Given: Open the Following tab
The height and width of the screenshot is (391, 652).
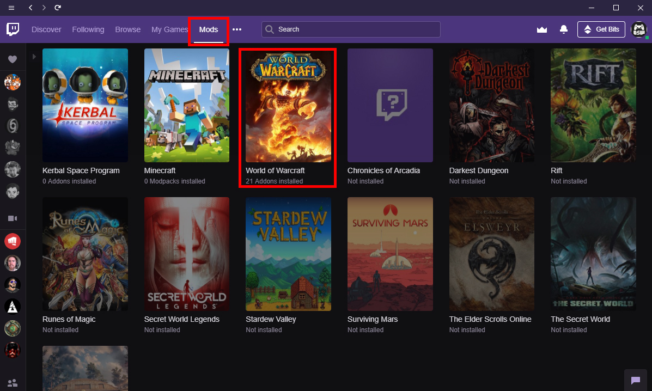Looking at the screenshot, I should tap(88, 29).
